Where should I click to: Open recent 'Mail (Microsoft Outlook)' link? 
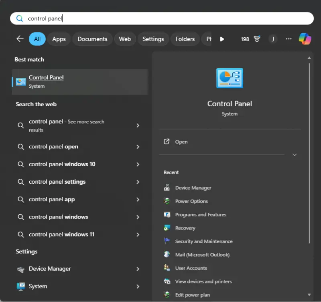pyautogui.click(x=202, y=255)
